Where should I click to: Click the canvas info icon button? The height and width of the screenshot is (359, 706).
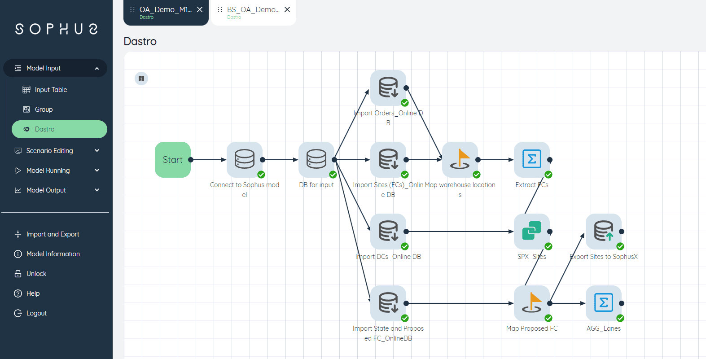click(141, 79)
